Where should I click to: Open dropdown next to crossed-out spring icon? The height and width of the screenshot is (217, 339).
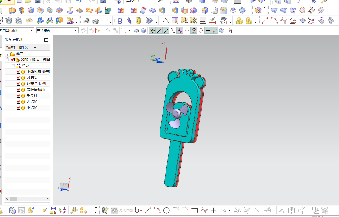coord(156,22)
